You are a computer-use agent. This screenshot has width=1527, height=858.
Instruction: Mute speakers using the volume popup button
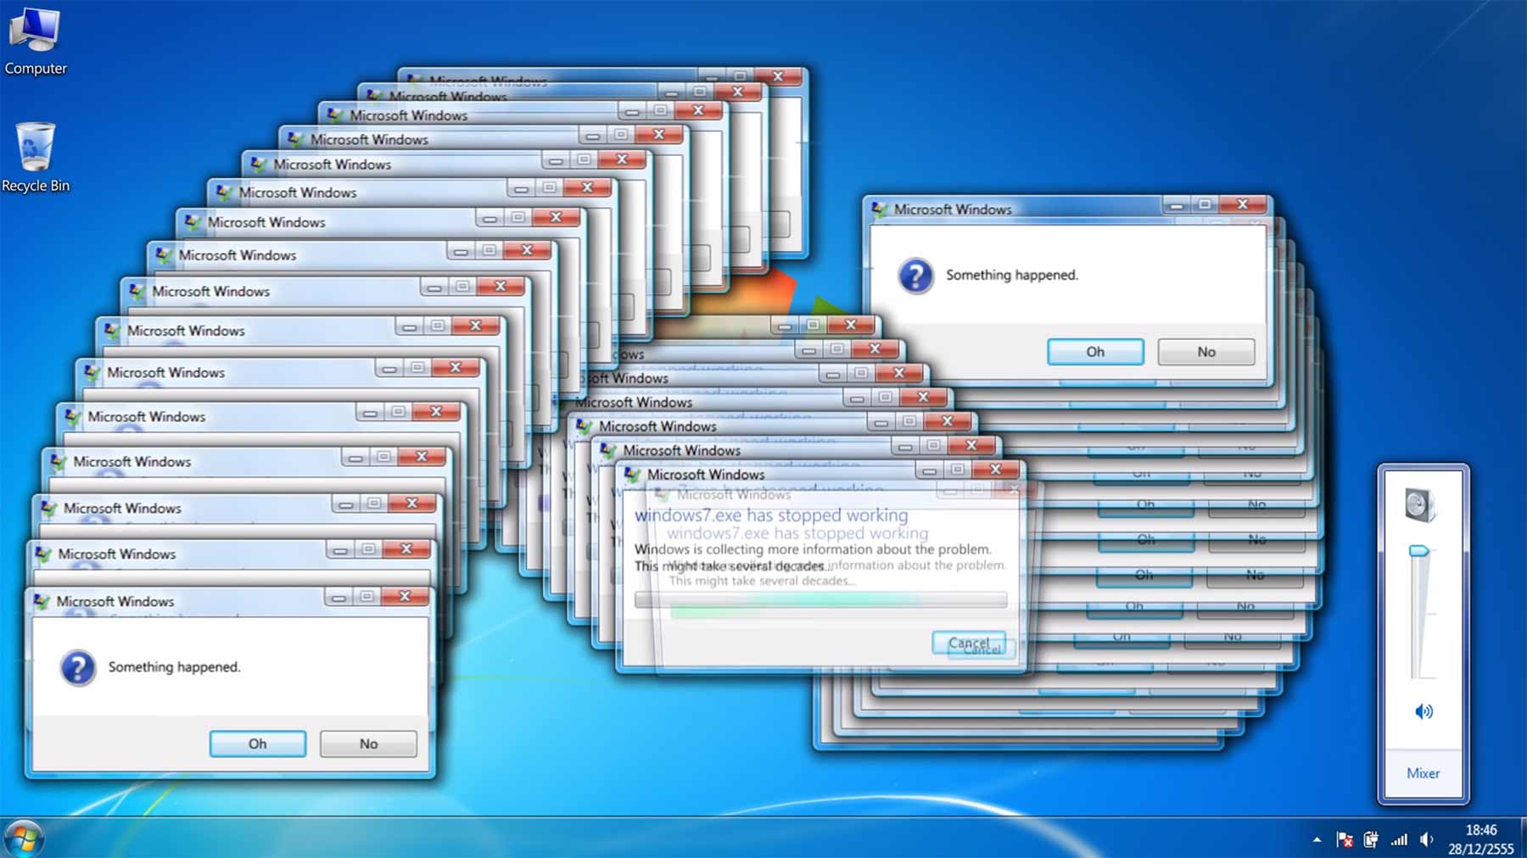tap(1424, 711)
